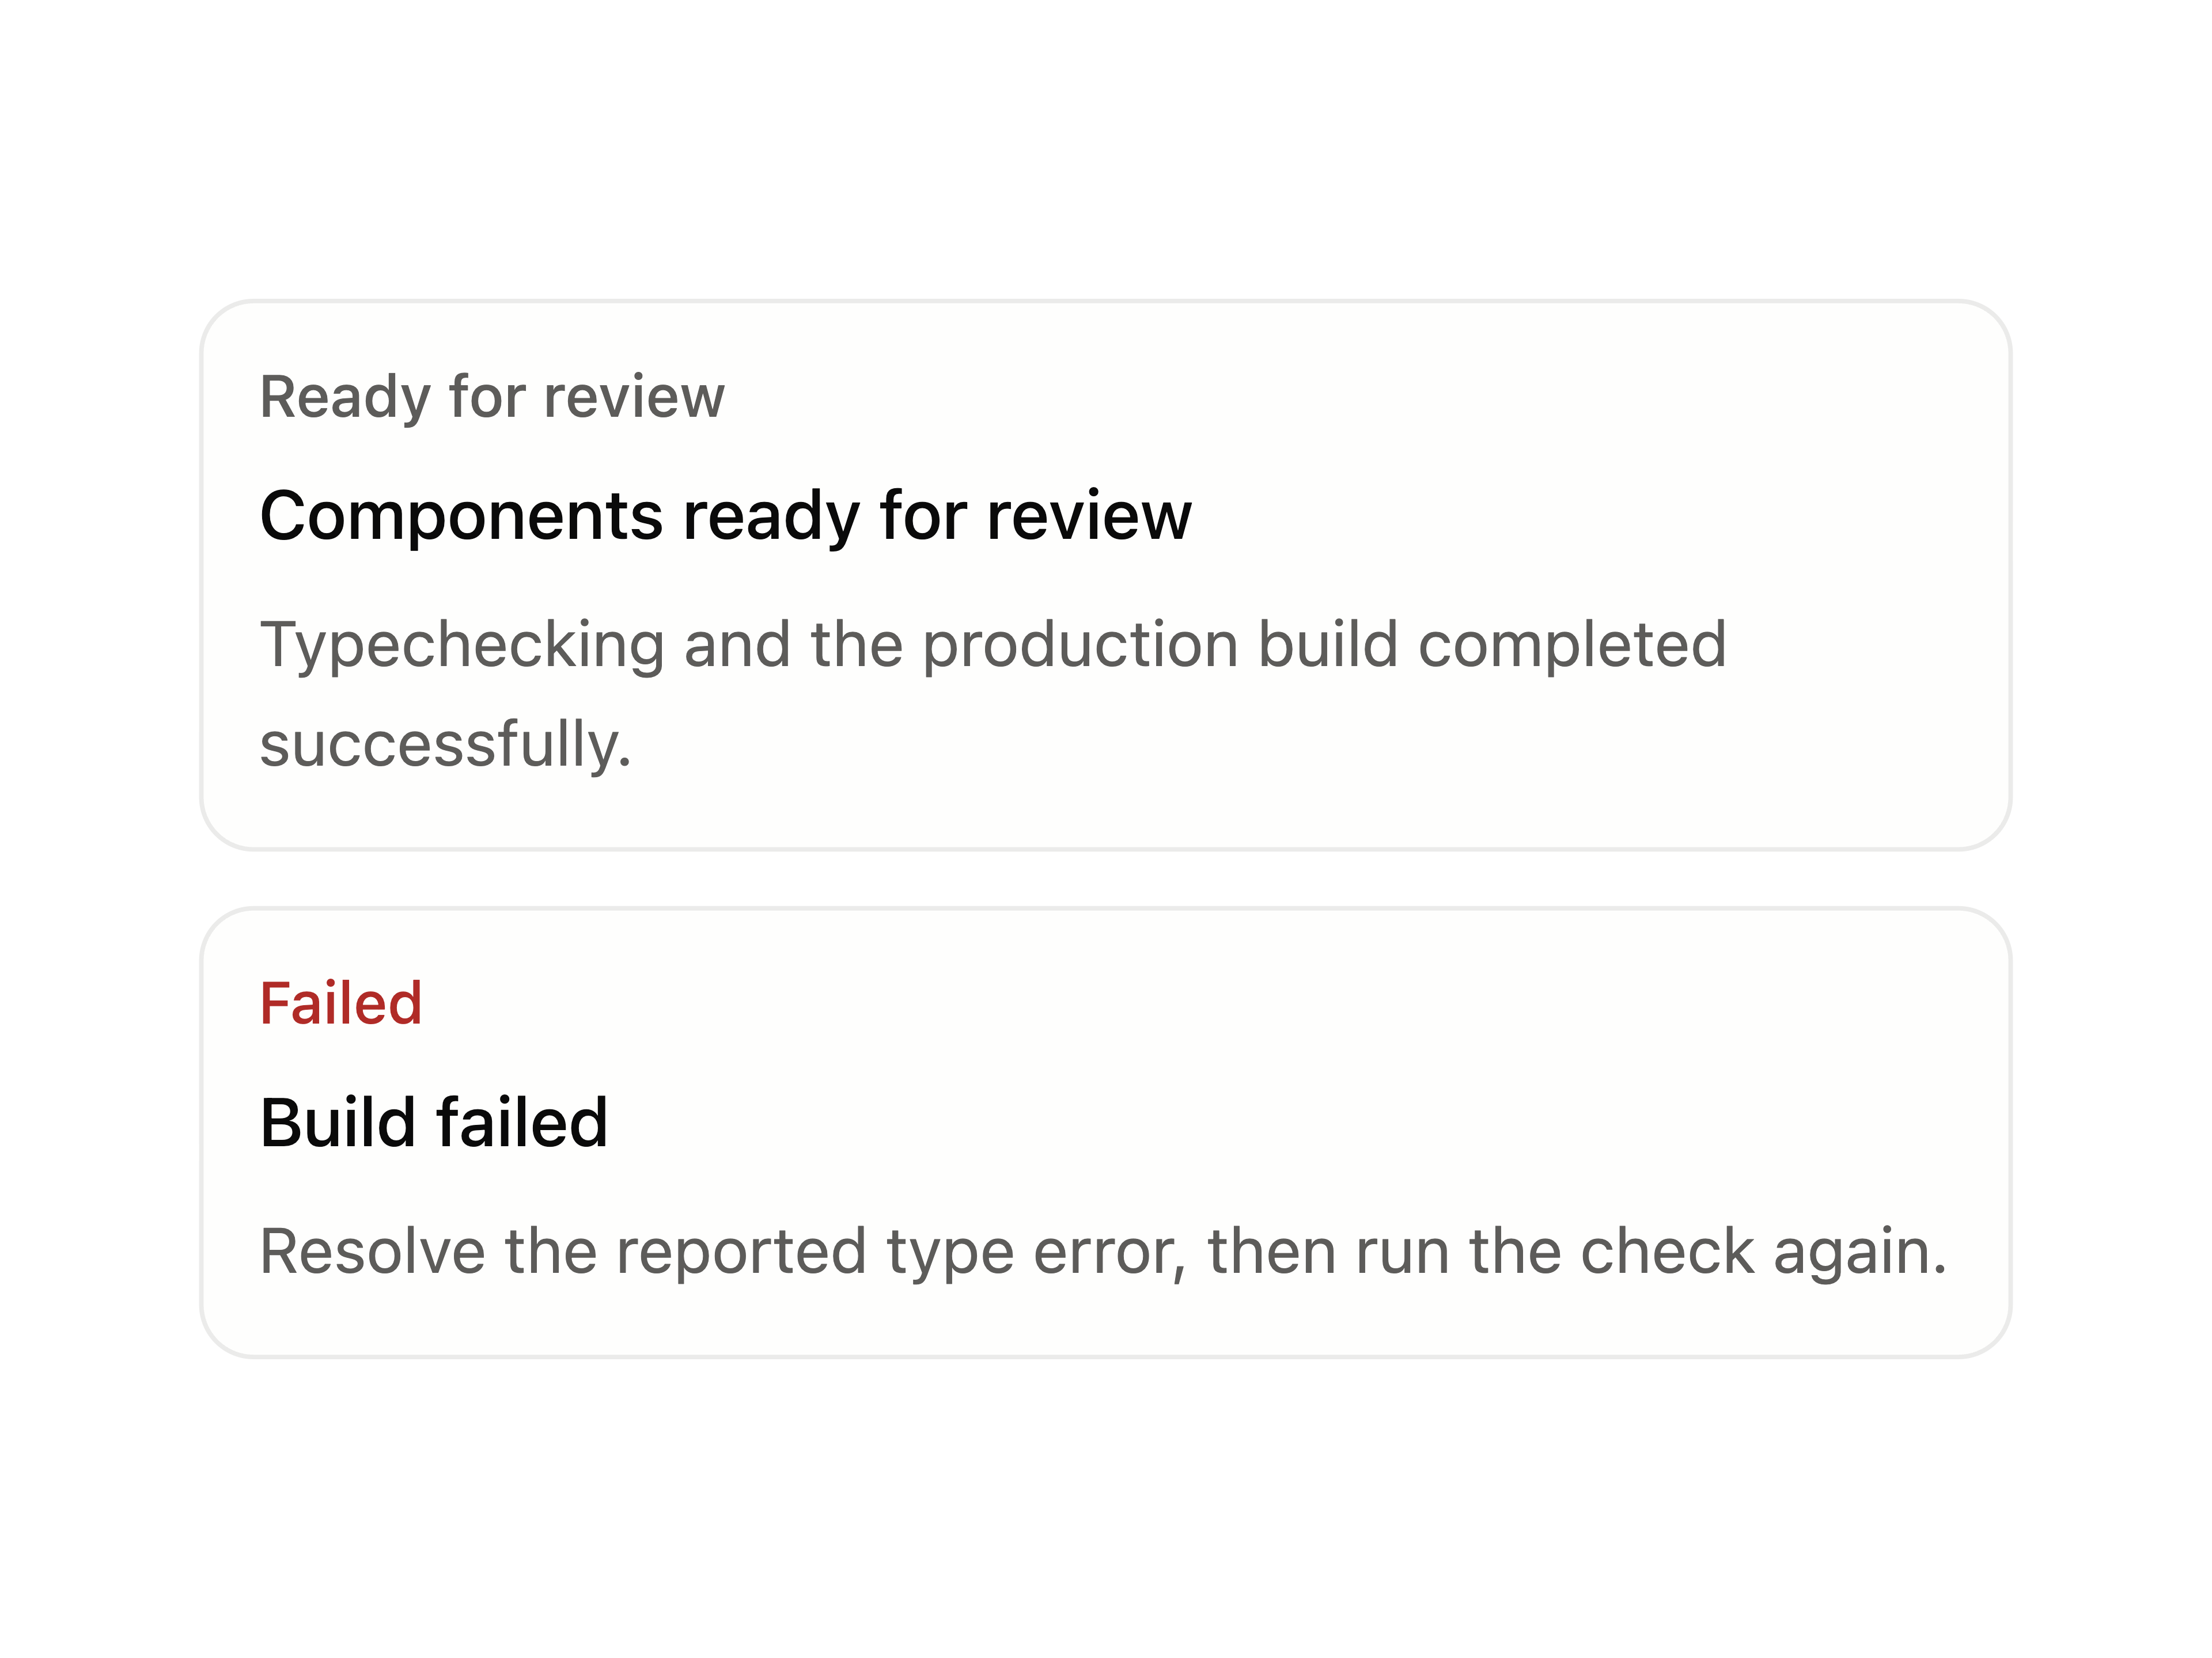Image resolution: width=2212 pixels, height=1658 pixels.
Task: Click "build" in the Typechecking sentence
Action: tap(1329, 645)
